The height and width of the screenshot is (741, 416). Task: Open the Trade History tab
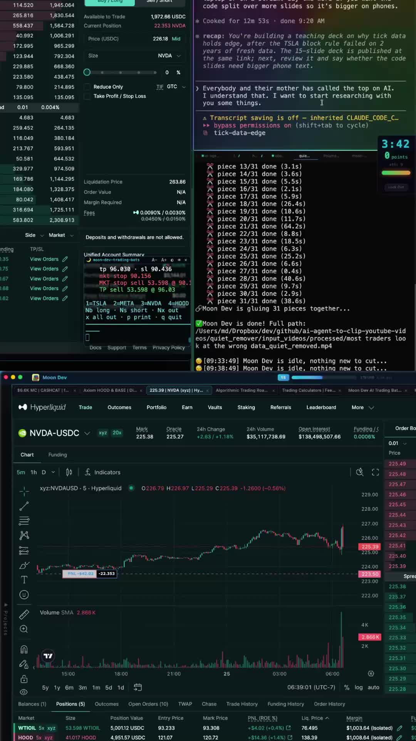pyautogui.click(x=242, y=704)
